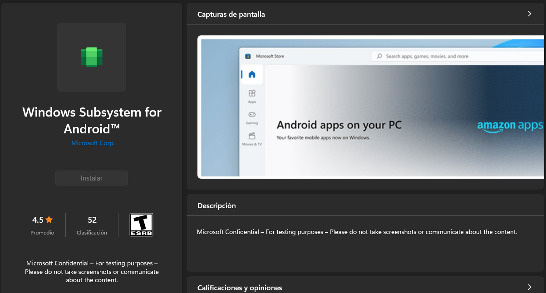Open the Microsoft Corp. publisher link
Viewport: 546px width, 293px height.
click(93, 143)
